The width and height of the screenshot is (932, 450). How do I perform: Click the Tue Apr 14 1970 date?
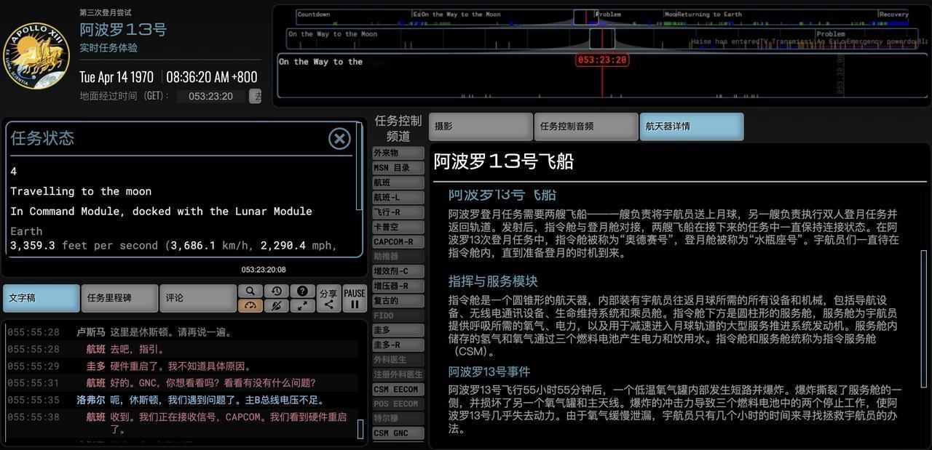pyautogui.click(x=116, y=76)
